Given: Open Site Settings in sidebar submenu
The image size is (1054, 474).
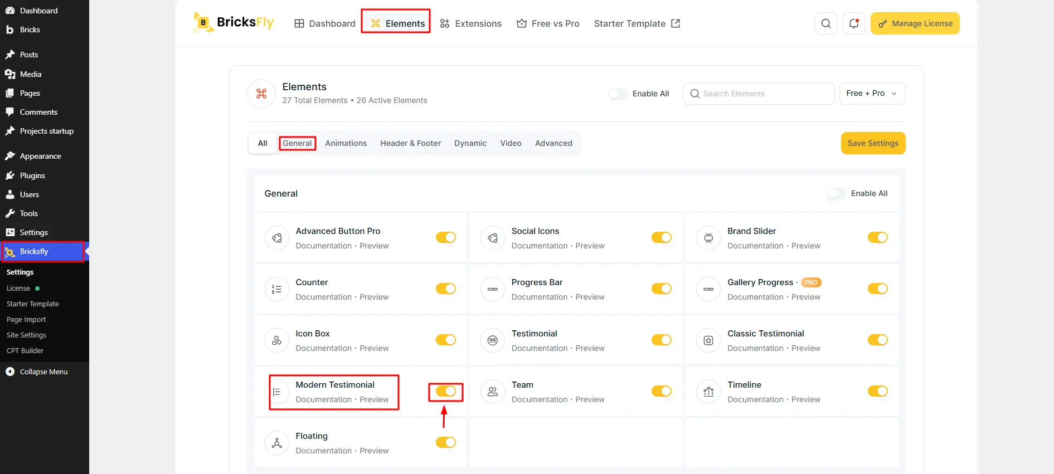Looking at the screenshot, I should click(x=26, y=335).
